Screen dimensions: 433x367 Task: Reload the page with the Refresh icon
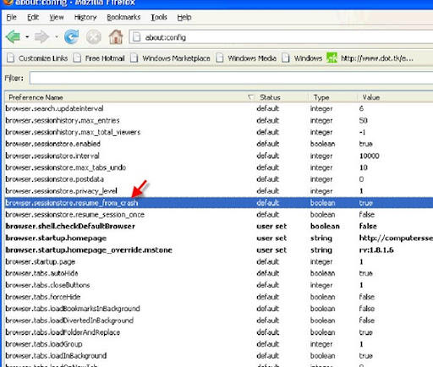[x=71, y=37]
